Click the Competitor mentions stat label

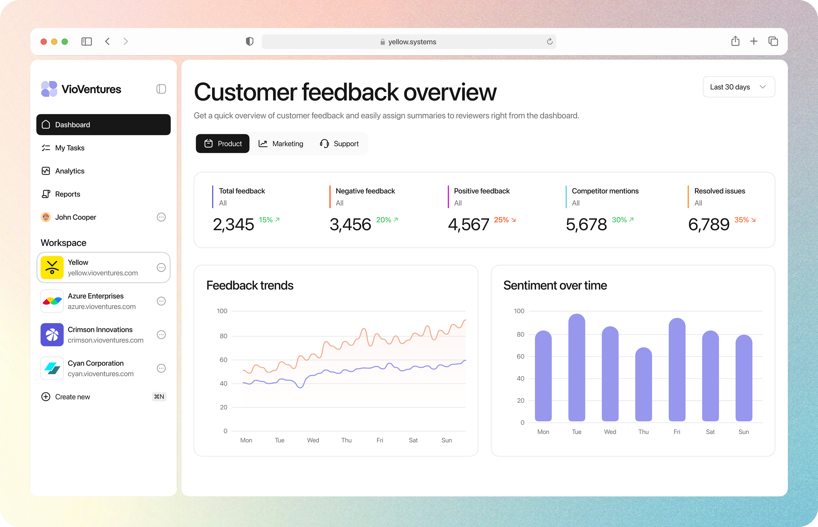click(x=605, y=191)
